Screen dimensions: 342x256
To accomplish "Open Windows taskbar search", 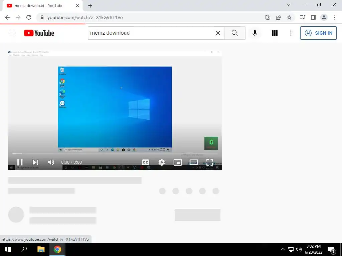I will point(24,249).
